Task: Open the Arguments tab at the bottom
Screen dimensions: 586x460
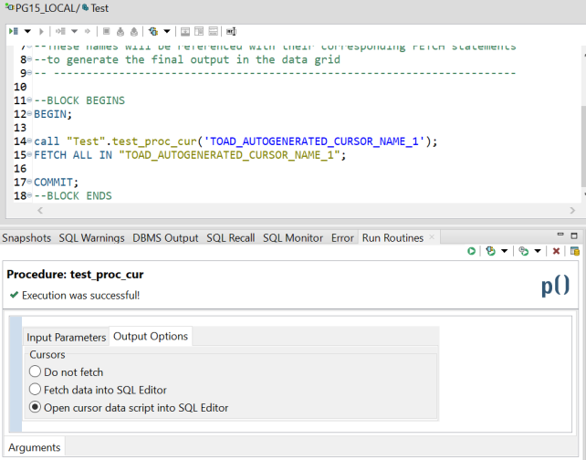Action: point(35,447)
